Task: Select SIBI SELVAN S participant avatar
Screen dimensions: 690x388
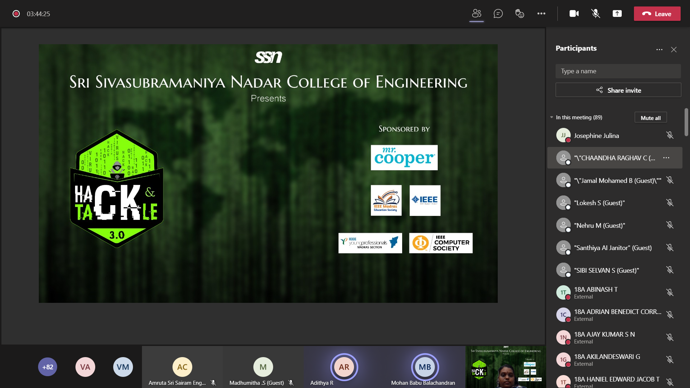Action: [563, 270]
